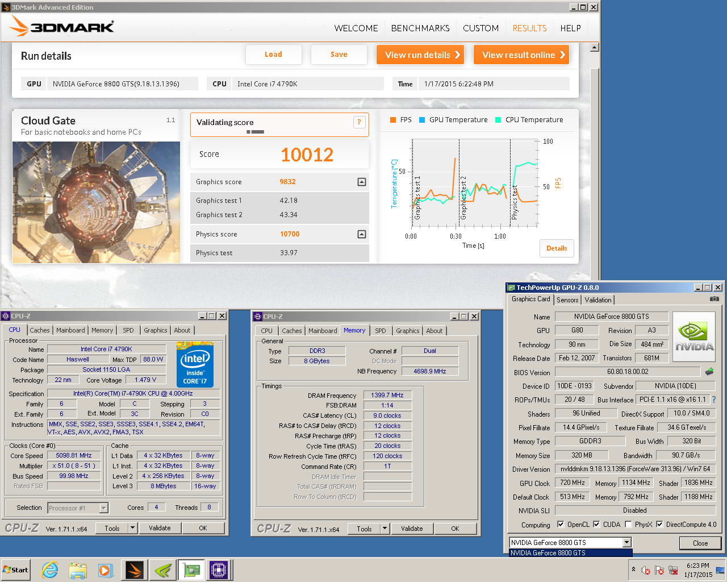This screenshot has width=727, height=582.
Task: Open About tab in left CPU-Z window
Action: 182,330
